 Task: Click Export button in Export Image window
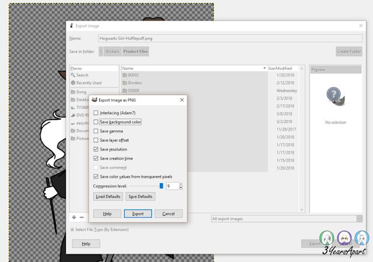click(315, 244)
